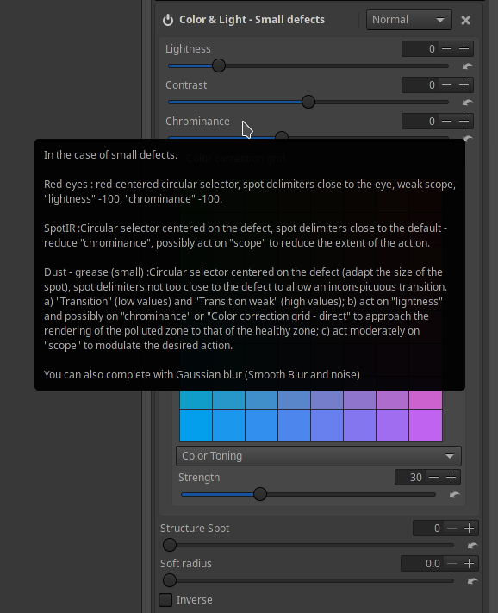Reset the Strength slider
This screenshot has width=498, height=613.
tap(454, 495)
